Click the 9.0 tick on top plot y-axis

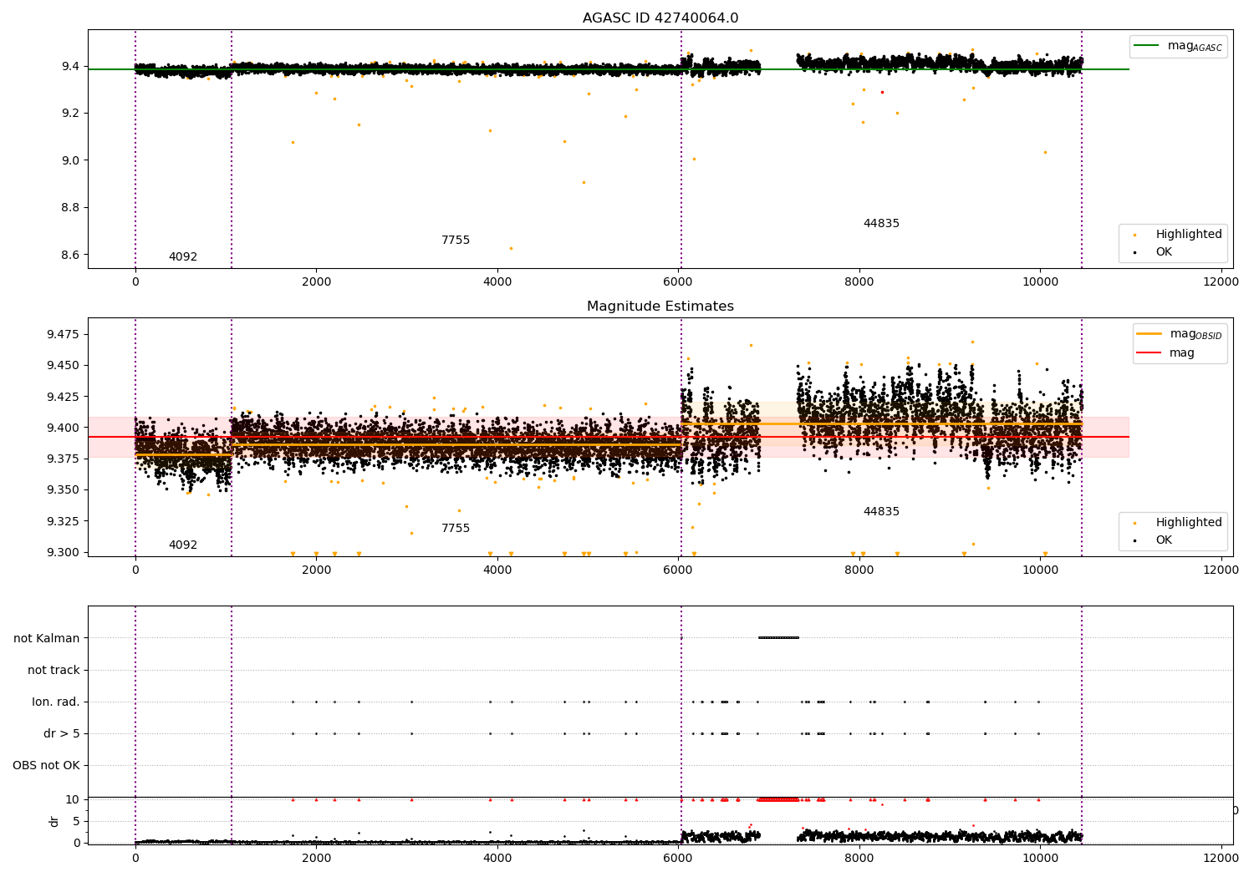point(70,161)
